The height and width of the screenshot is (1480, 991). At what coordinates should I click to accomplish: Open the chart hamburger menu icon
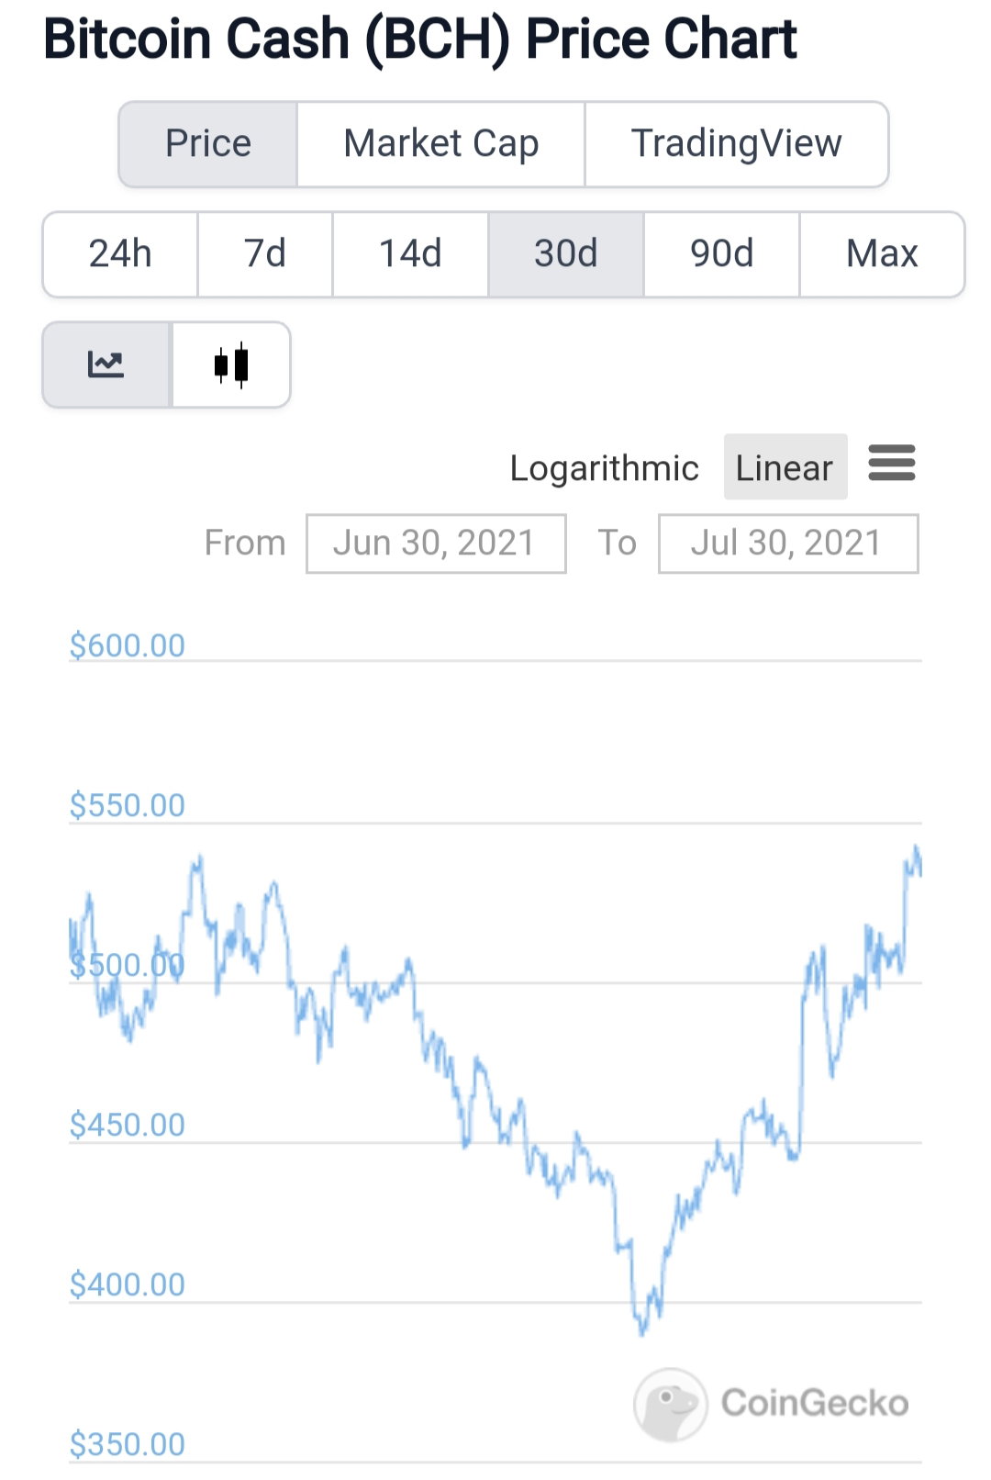point(892,463)
